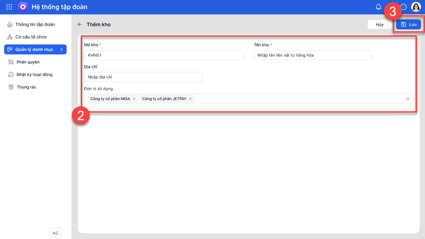
Task: Click the Tên kho input field
Action: [312, 55]
